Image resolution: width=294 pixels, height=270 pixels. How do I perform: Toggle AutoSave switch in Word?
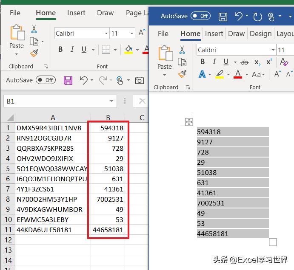point(200,16)
